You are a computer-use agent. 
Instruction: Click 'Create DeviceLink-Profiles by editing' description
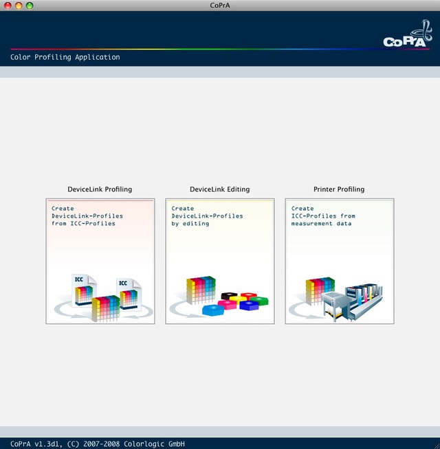point(207,216)
